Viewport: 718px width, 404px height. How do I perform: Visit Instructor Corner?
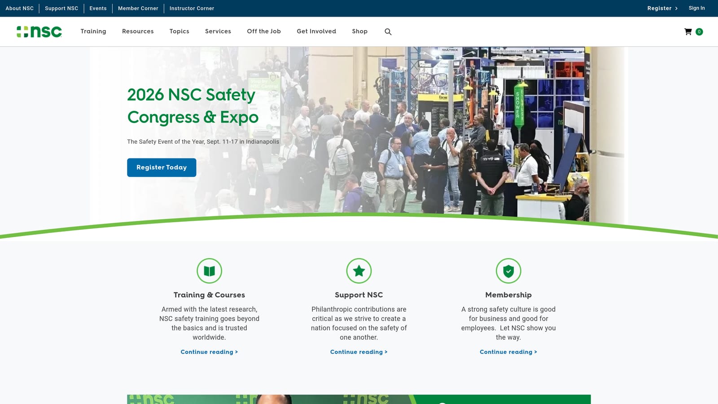192,9
